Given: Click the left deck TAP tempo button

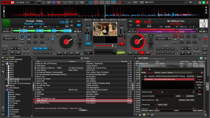Looking at the screenshot, I should 71,25.
